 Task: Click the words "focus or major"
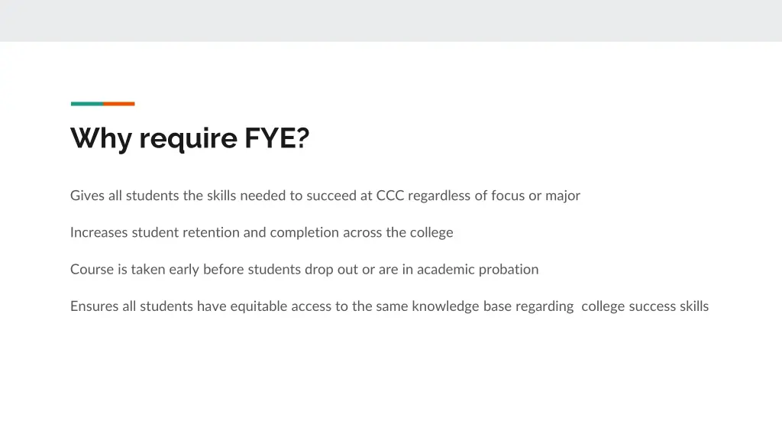tap(535, 196)
